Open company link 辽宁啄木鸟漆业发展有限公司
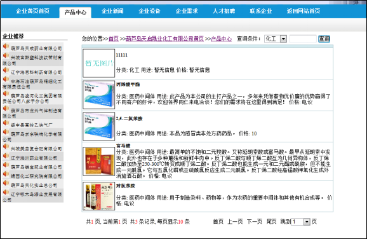367x239 pixels. coord(32,197)
